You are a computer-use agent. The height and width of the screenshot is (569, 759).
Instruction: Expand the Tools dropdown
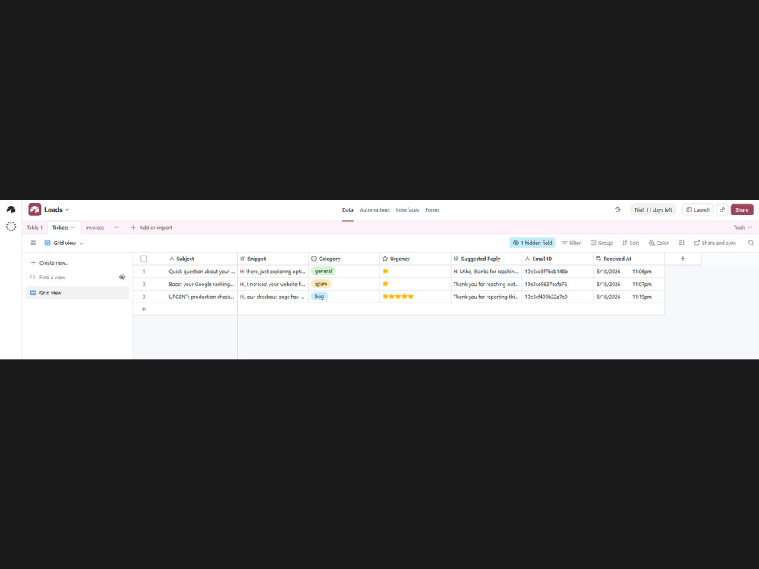[742, 228]
